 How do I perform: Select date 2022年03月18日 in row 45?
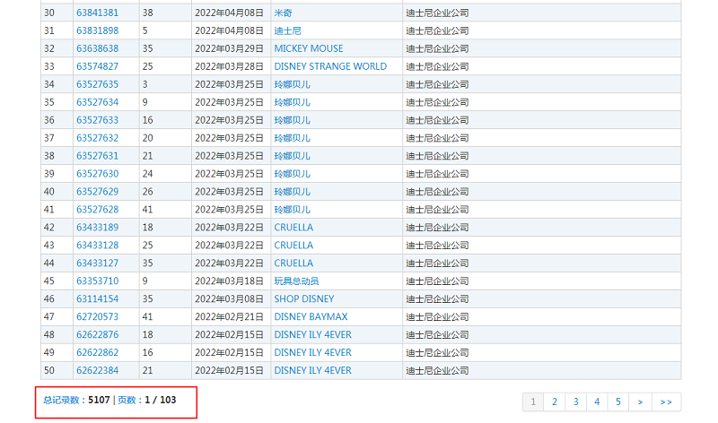pyautogui.click(x=229, y=281)
